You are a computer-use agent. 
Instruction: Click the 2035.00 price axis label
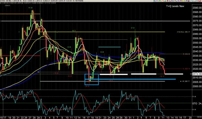(x=197, y=56)
